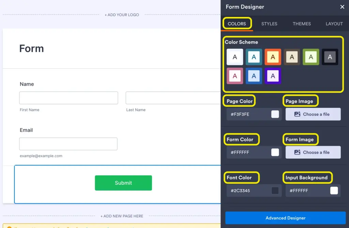The height and width of the screenshot is (228, 349).
Task: Choose a file for Form Image
Action: pos(313,152)
